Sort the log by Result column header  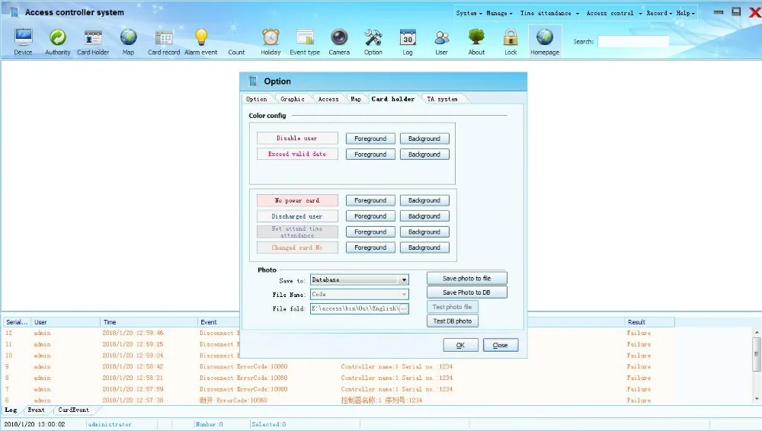point(649,322)
